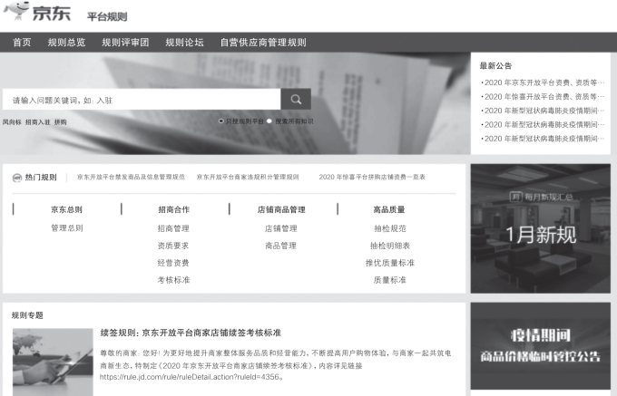Open 推优质量标准 link
The height and width of the screenshot is (396, 617).
[390, 263]
